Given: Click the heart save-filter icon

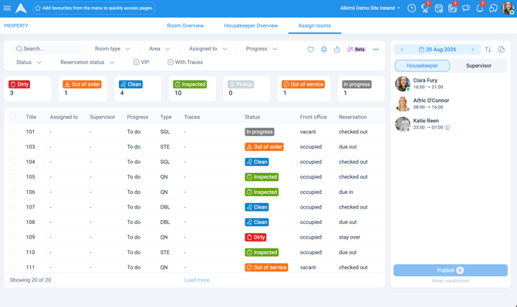Looking at the screenshot, I should [311, 49].
